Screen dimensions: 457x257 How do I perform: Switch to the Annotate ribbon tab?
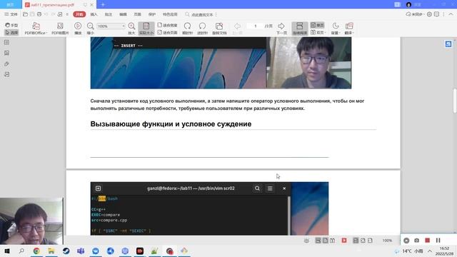tap(109, 14)
